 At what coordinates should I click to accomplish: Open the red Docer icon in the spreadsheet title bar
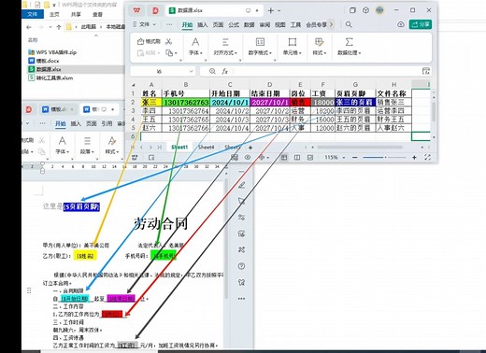click(155, 10)
